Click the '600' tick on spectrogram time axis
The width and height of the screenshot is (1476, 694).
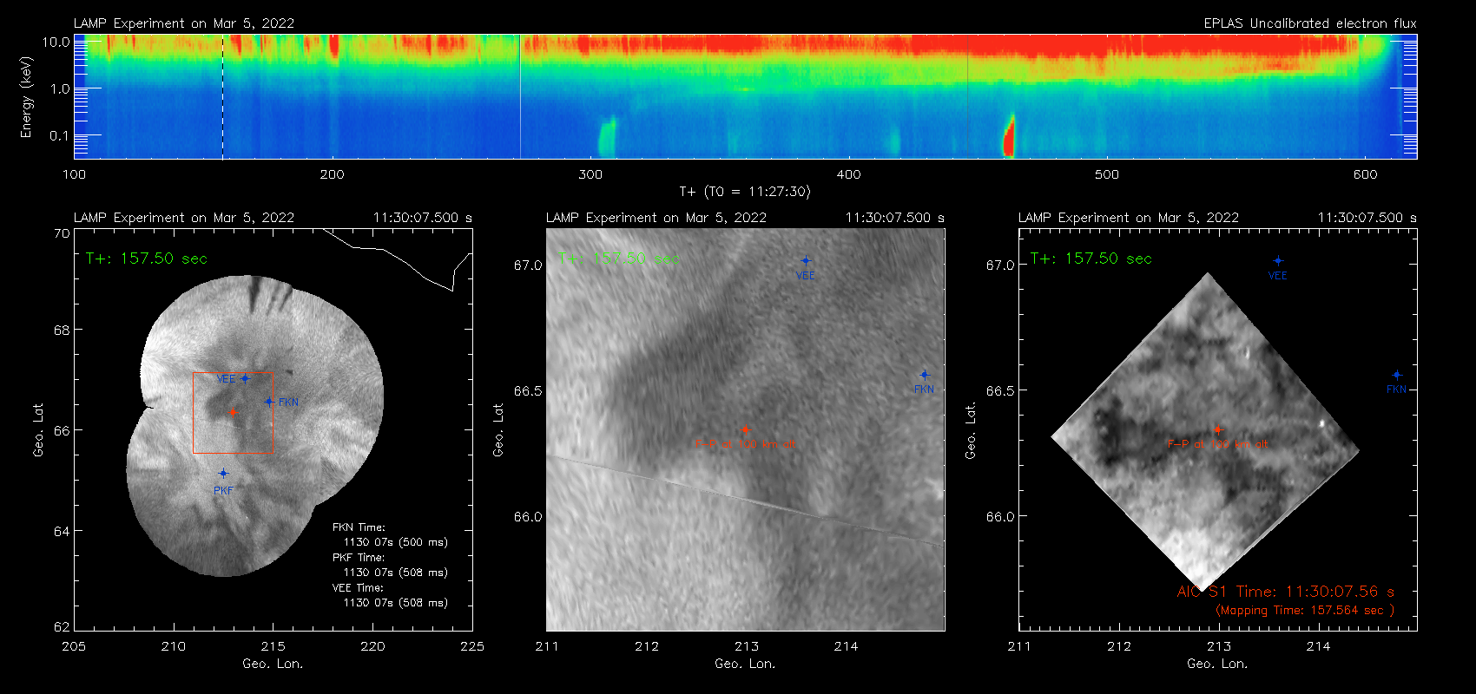(x=1365, y=174)
